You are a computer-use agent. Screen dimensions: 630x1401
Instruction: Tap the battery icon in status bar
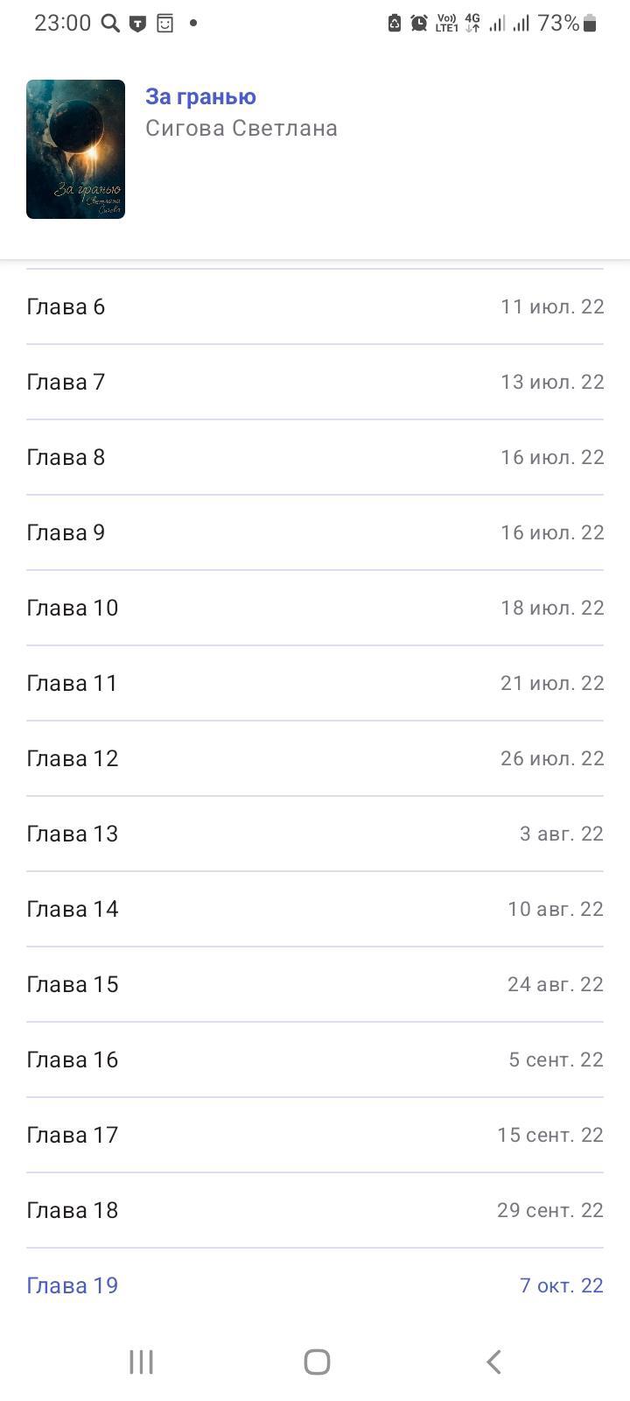[x=590, y=24]
